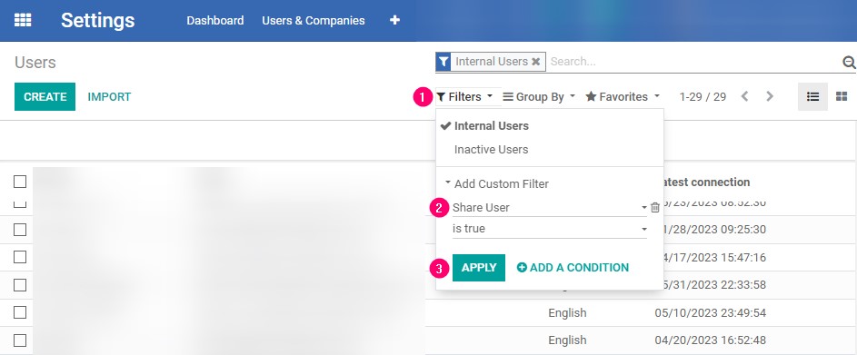
Task: Open the 'is true' operator selector
Action: tap(549, 229)
